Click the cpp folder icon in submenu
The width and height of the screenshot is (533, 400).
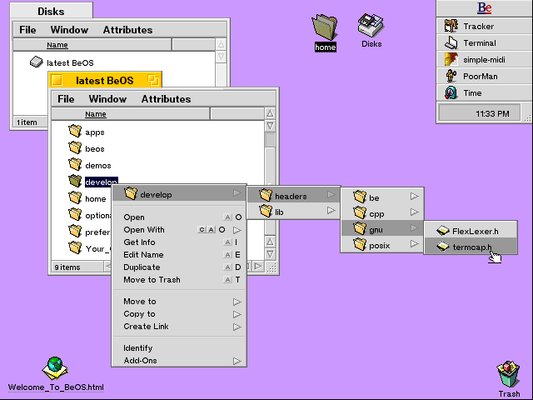(359, 212)
